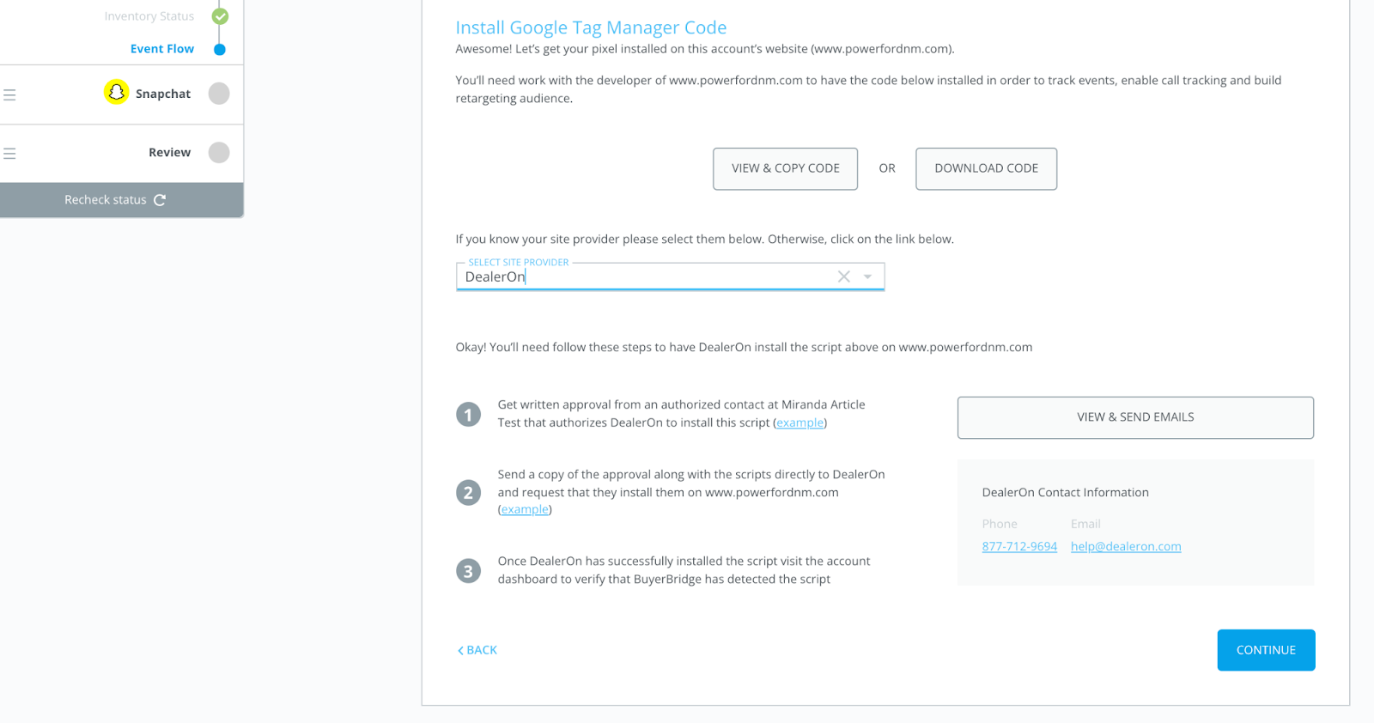Click the hamburger handle beside Snapchat
The width and height of the screenshot is (1374, 723).
(9, 94)
